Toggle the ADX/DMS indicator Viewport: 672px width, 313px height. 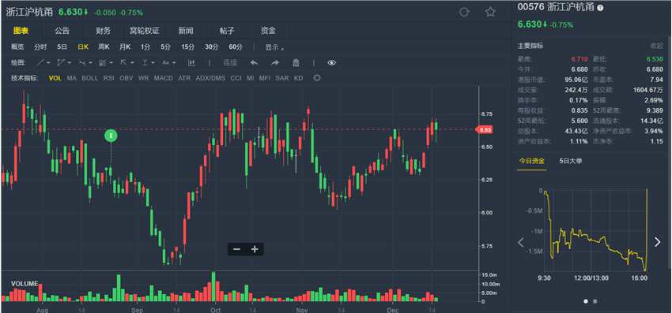click(210, 78)
